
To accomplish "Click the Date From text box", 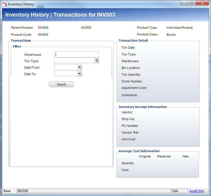I will [x=65, y=67].
